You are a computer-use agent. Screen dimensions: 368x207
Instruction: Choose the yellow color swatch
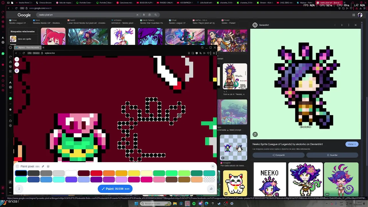(134, 173)
